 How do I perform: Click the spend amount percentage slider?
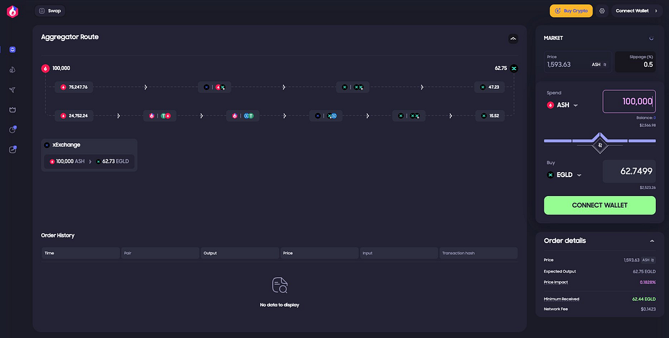tap(600, 141)
